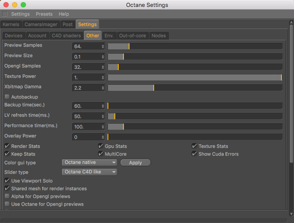The width and height of the screenshot is (294, 223).
Task: Open the Slider type dropdown
Action: click(90, 172)
